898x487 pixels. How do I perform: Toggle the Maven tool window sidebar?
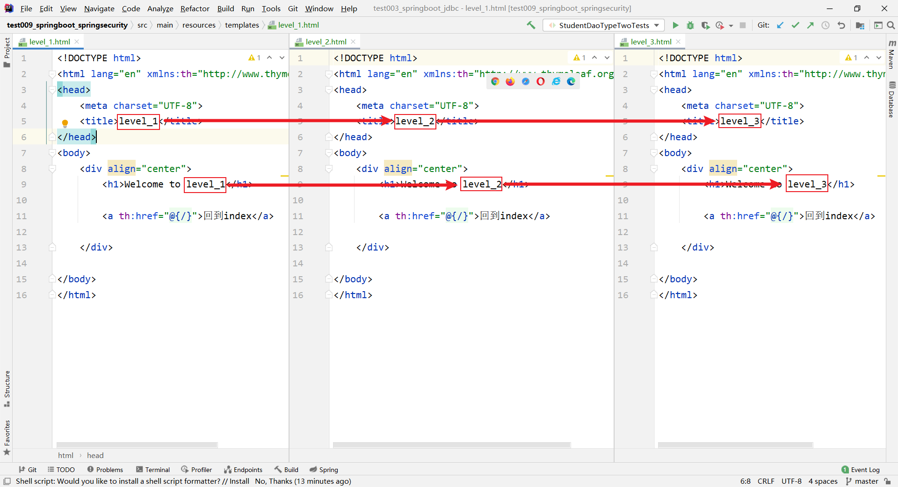pyautogui.click(x=891, y=55)
